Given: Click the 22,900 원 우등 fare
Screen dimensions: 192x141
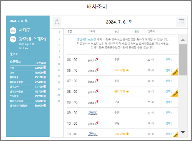Looking at the screenshot, I should point(40,68).
